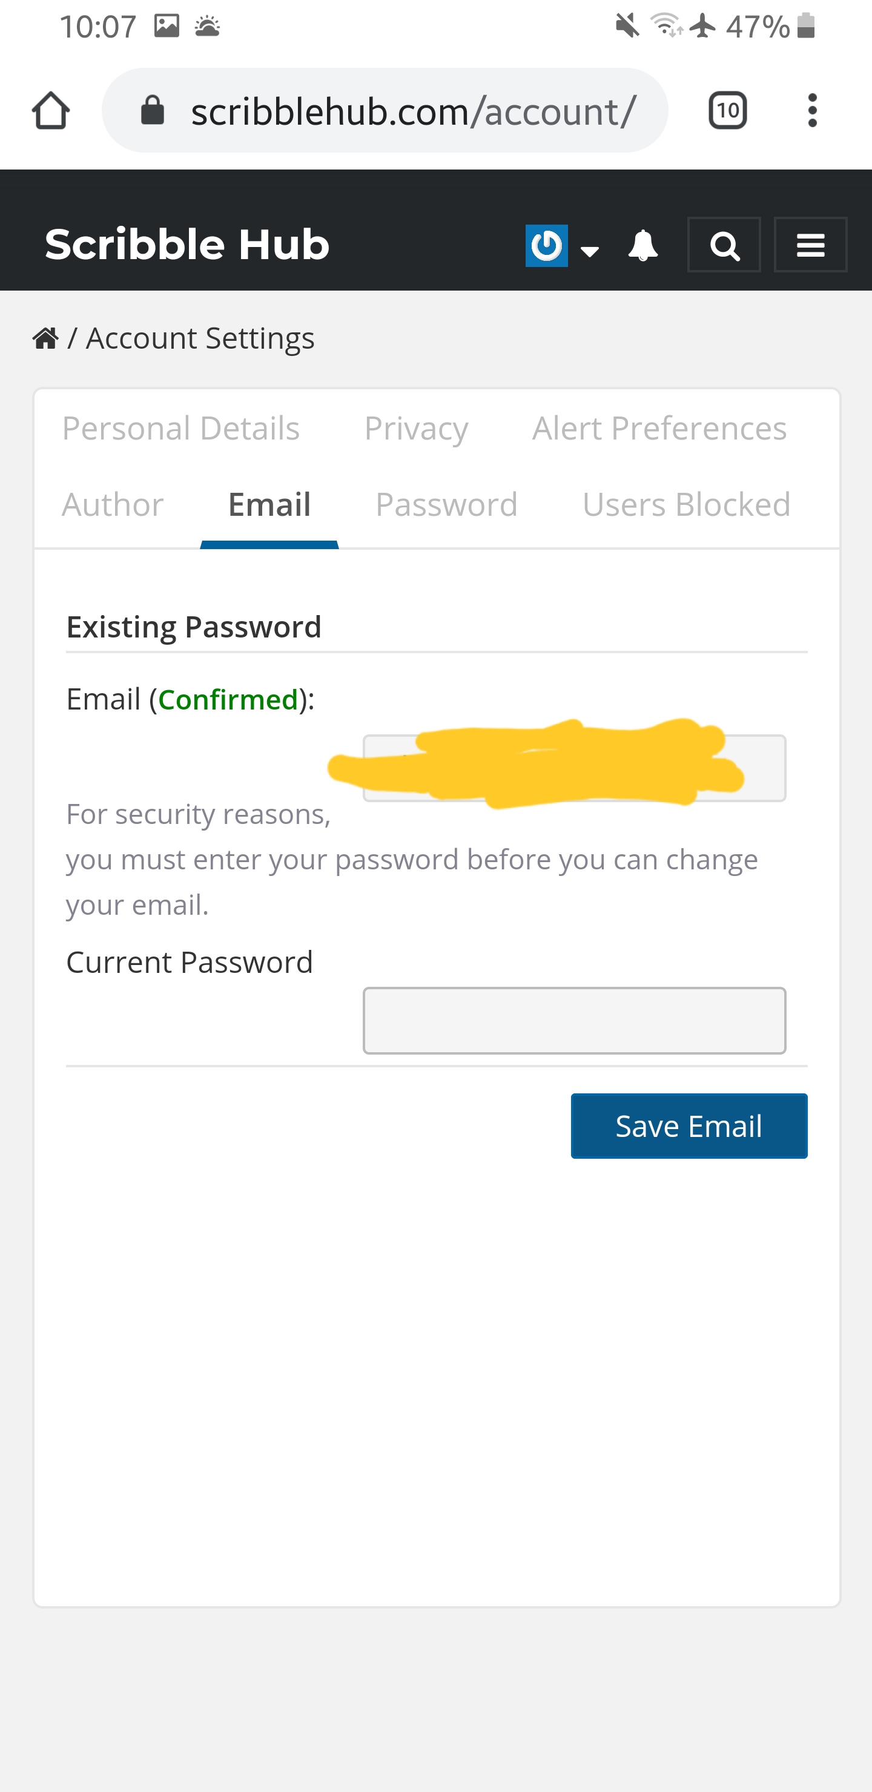Screen dimensions: 872x1792
Task: Tap the address bar lock icon
Action: click(153, 111)
